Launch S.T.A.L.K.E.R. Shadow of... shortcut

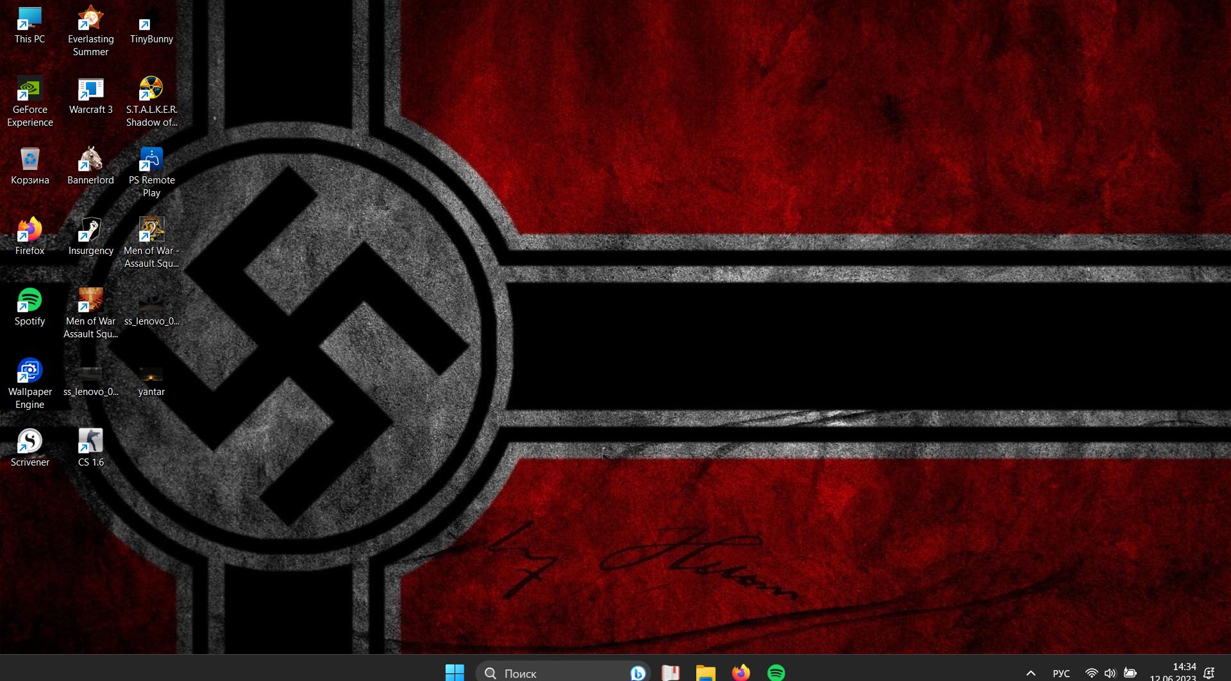(151, 102)
